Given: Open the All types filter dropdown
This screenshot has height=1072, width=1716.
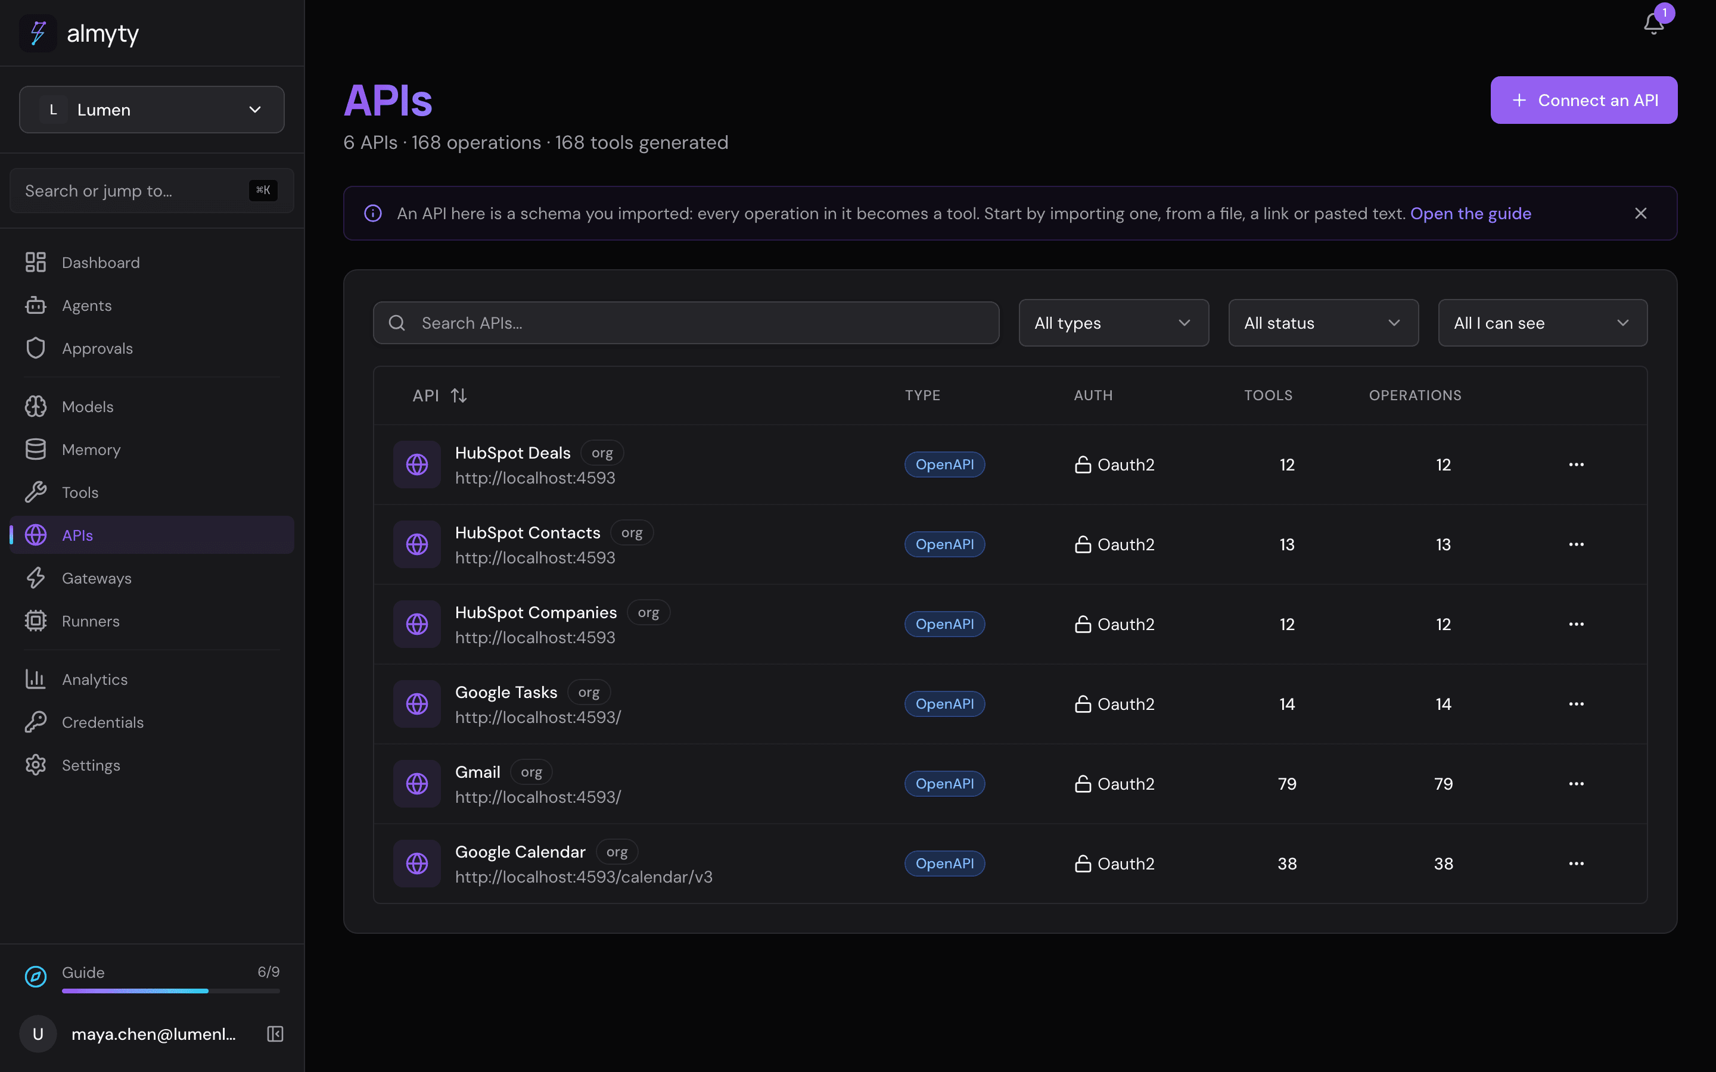Looking at the screenshot, I should [x=1113, y=323].
